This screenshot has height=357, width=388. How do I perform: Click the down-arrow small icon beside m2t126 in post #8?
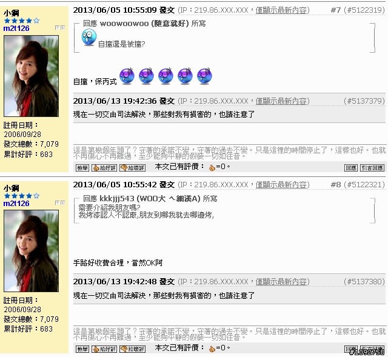tap(62, 202)
